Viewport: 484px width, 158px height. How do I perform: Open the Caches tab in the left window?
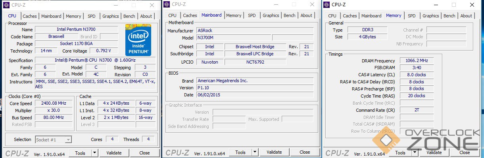30,16
